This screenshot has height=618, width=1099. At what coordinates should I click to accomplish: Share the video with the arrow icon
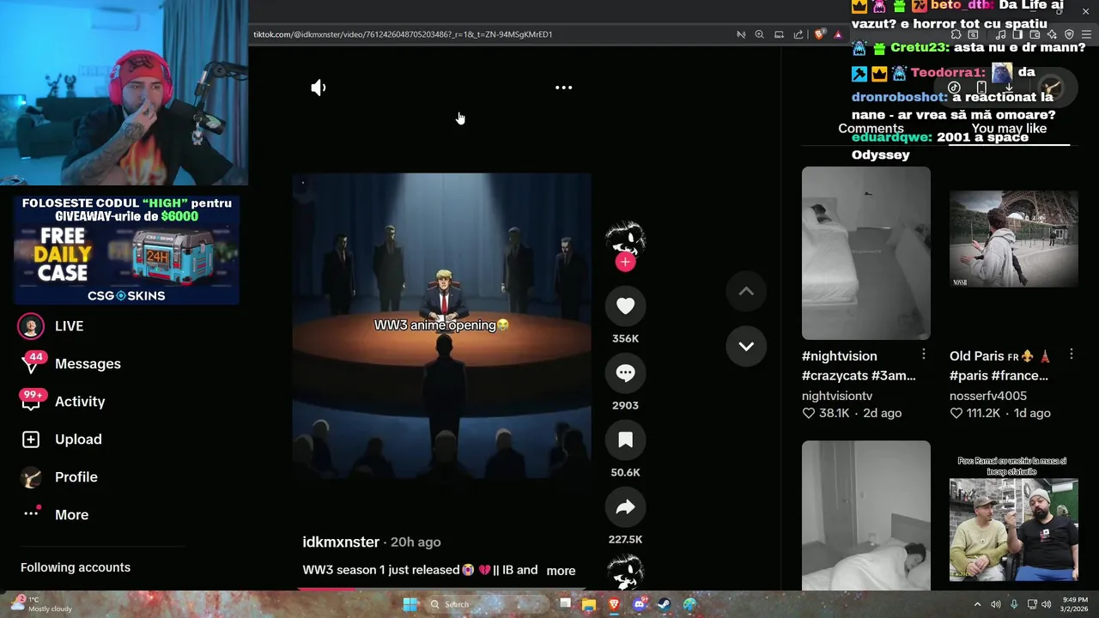click(x=625, y=506)
